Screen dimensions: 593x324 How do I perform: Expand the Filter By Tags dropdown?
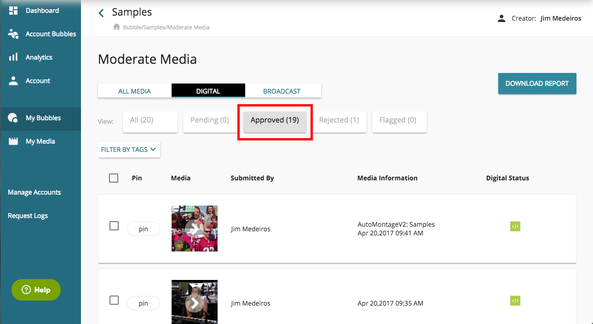(129, 150)
